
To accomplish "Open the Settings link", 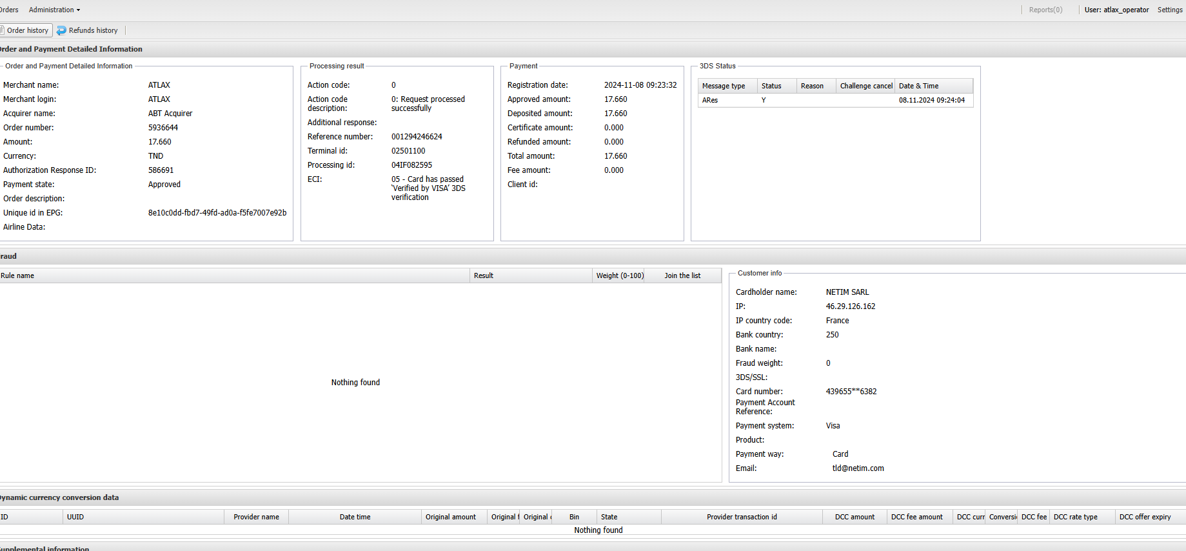I will 1169,10.
